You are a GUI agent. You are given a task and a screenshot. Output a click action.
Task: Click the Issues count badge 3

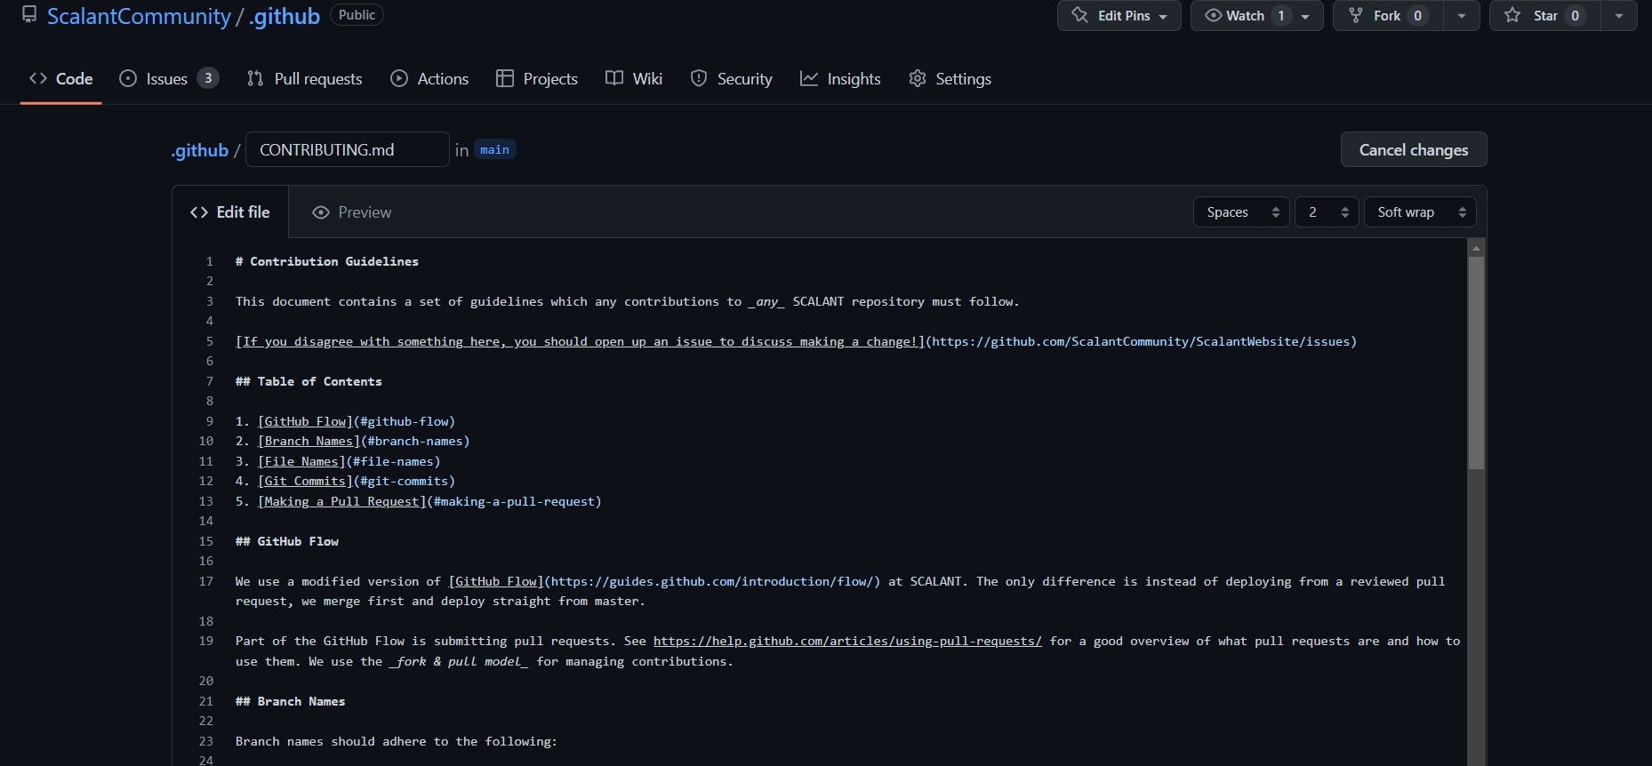[207, 78]
